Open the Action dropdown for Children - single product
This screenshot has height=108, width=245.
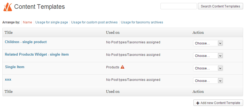(x=208, y=43)
